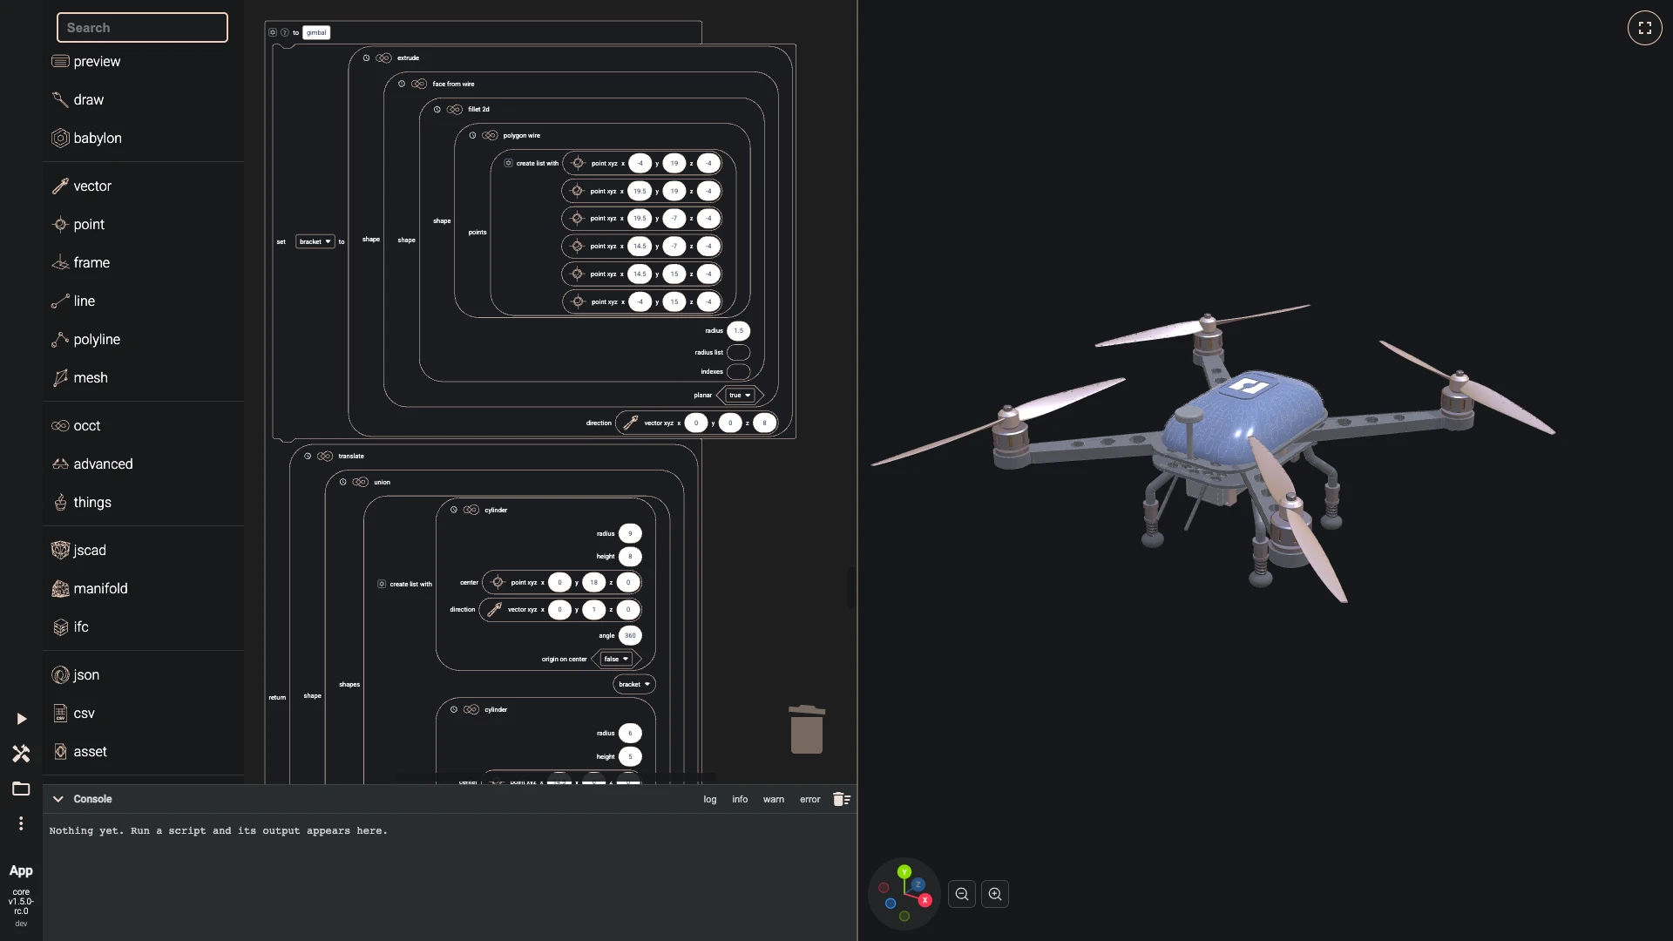Screen dimensions: 1673x941
Task: Click the toolbox Search field
Action: [x=142, y=28]
